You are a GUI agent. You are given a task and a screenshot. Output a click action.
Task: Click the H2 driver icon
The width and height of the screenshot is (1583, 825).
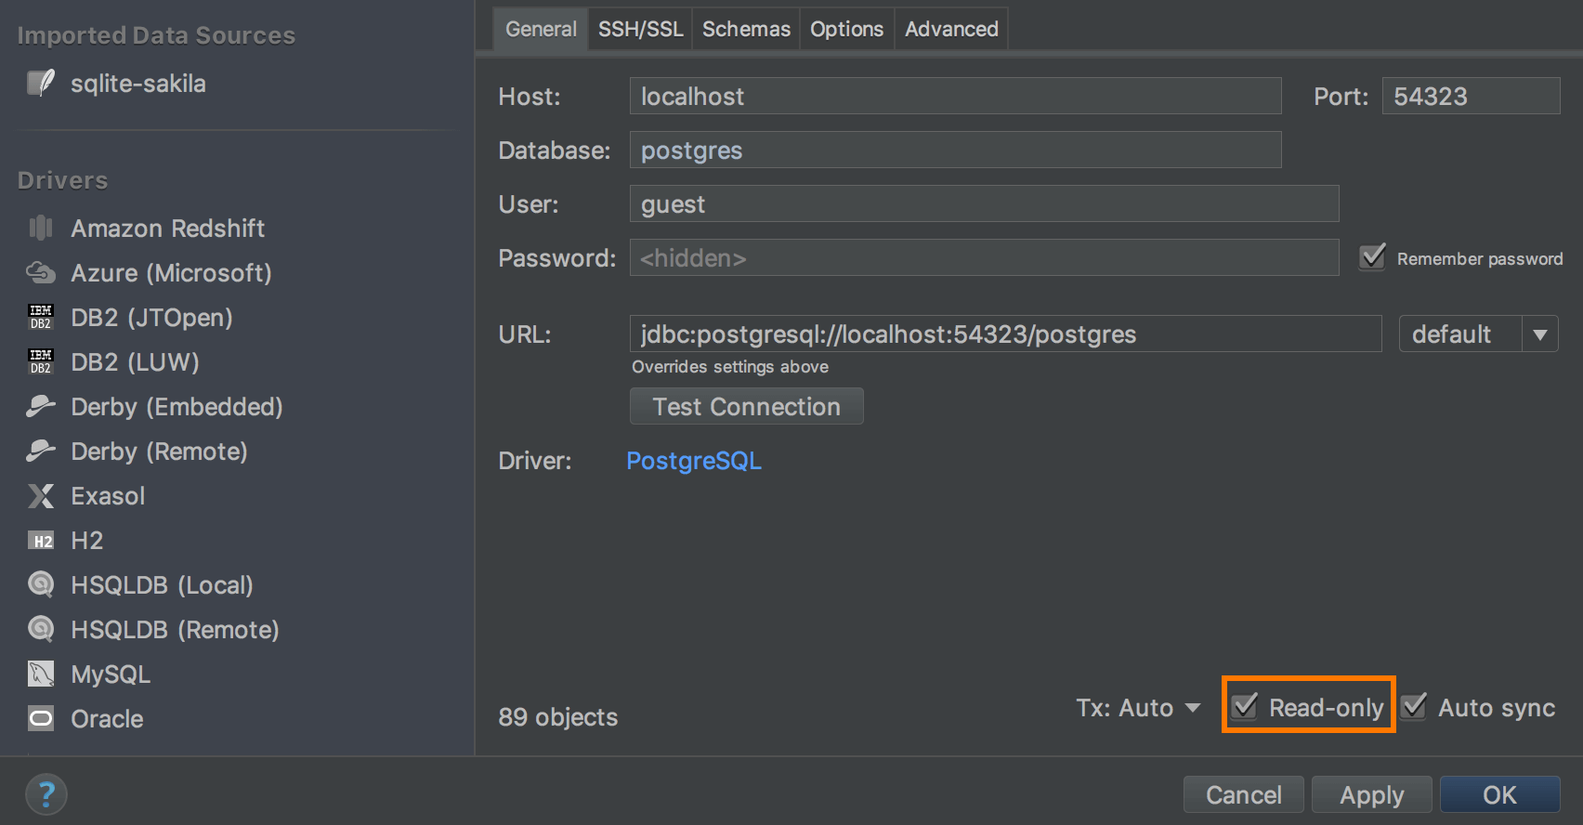click(x=41, y=541)
